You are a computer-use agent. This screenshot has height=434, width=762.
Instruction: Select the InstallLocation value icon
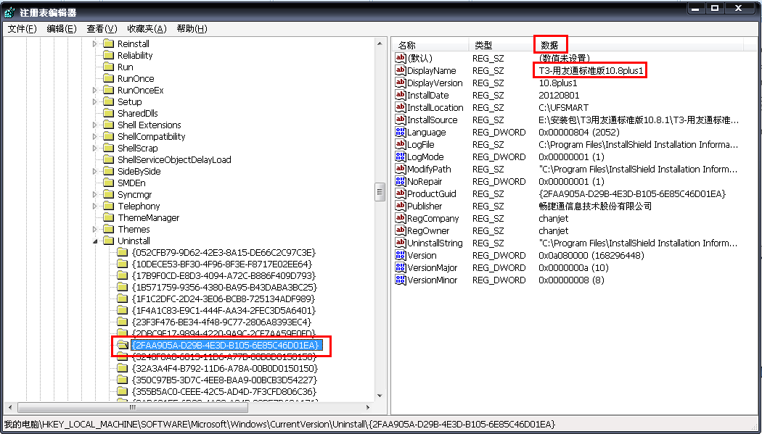[401, 108]
